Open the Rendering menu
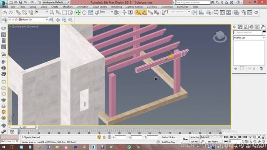This screenshot has width=267, height=150. coord(116,7)
